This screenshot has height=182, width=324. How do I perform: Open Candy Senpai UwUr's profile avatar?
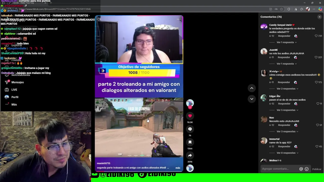click(x=264, y=27)
